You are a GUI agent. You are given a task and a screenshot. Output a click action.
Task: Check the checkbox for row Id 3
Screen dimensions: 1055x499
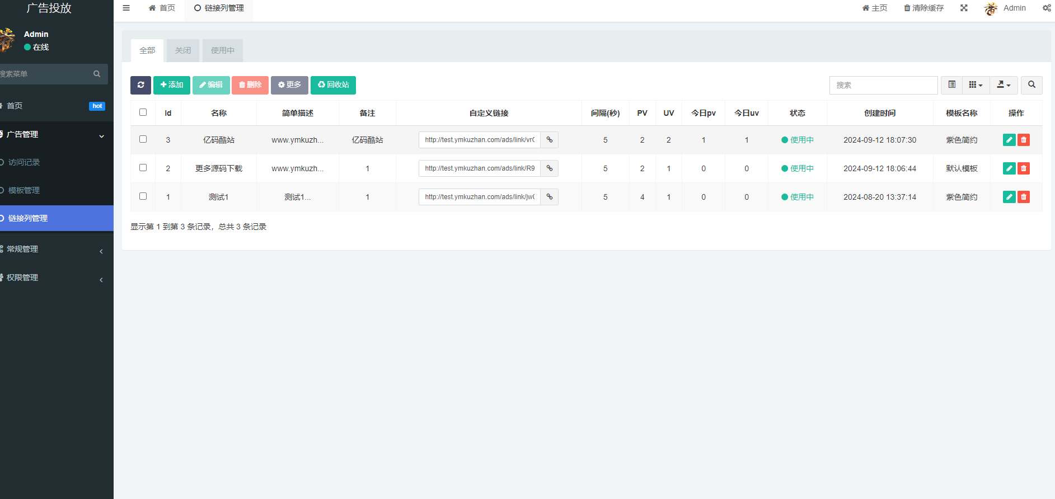[x=143, y=139]
